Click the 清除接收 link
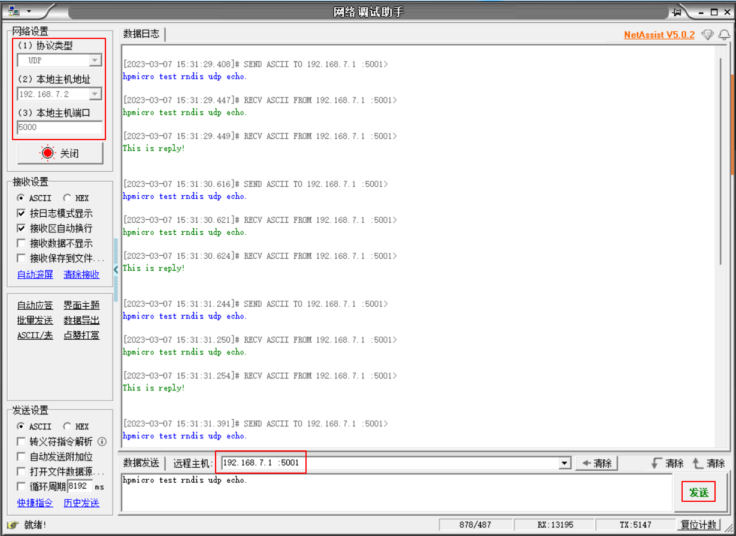 point(81,274)
